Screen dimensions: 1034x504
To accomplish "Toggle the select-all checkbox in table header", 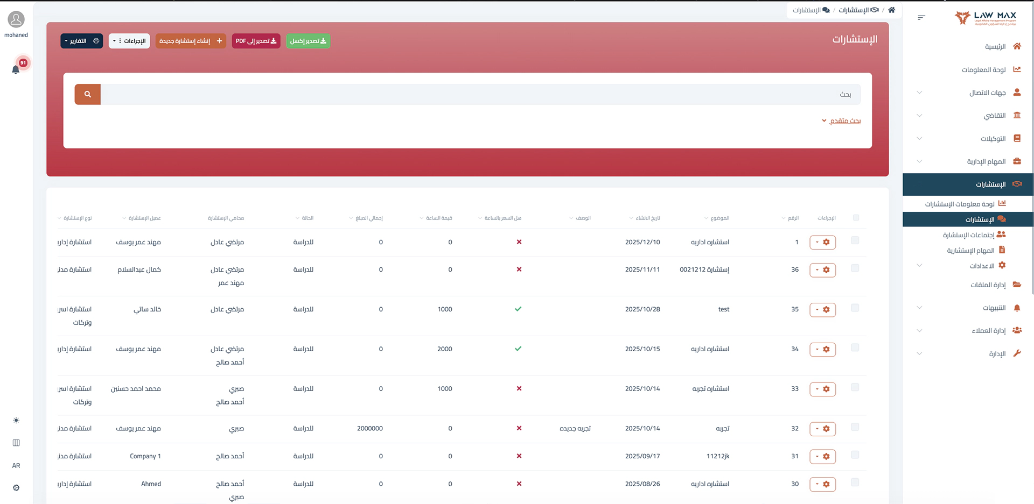I will coord(856,218).
